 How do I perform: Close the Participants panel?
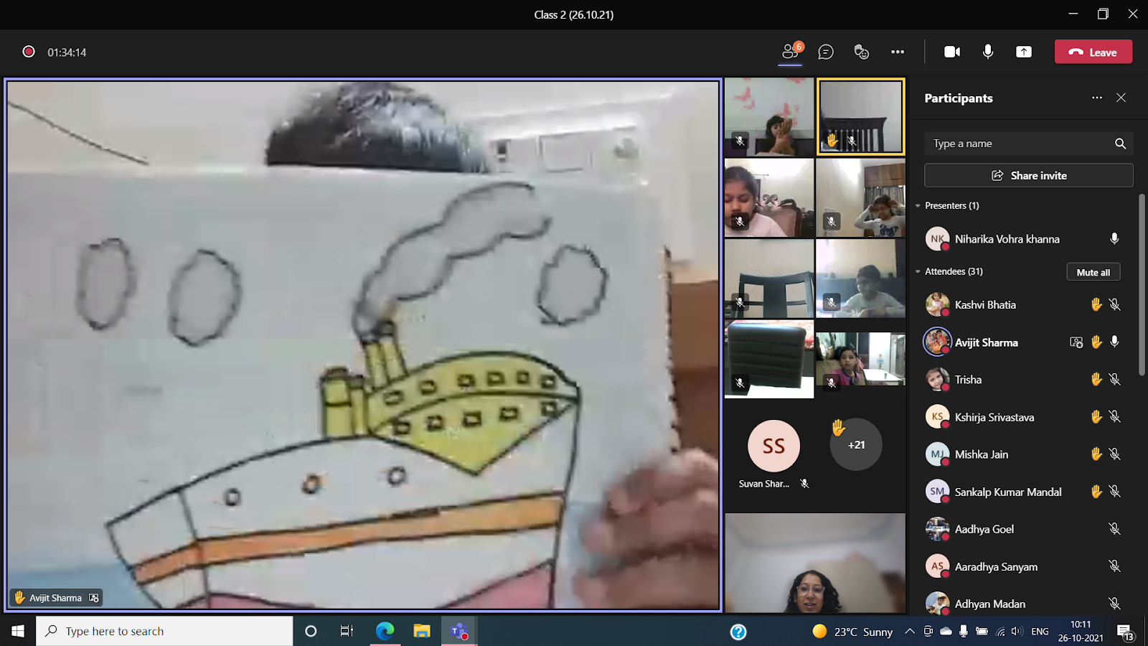tap(1121, 98)
